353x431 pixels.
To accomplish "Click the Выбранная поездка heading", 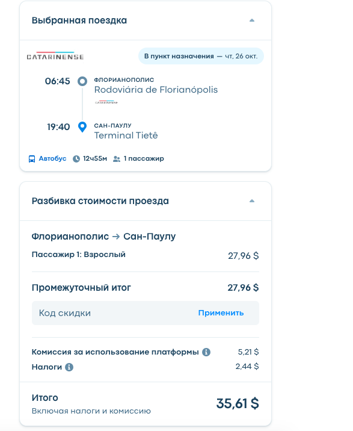I will 79,20.
